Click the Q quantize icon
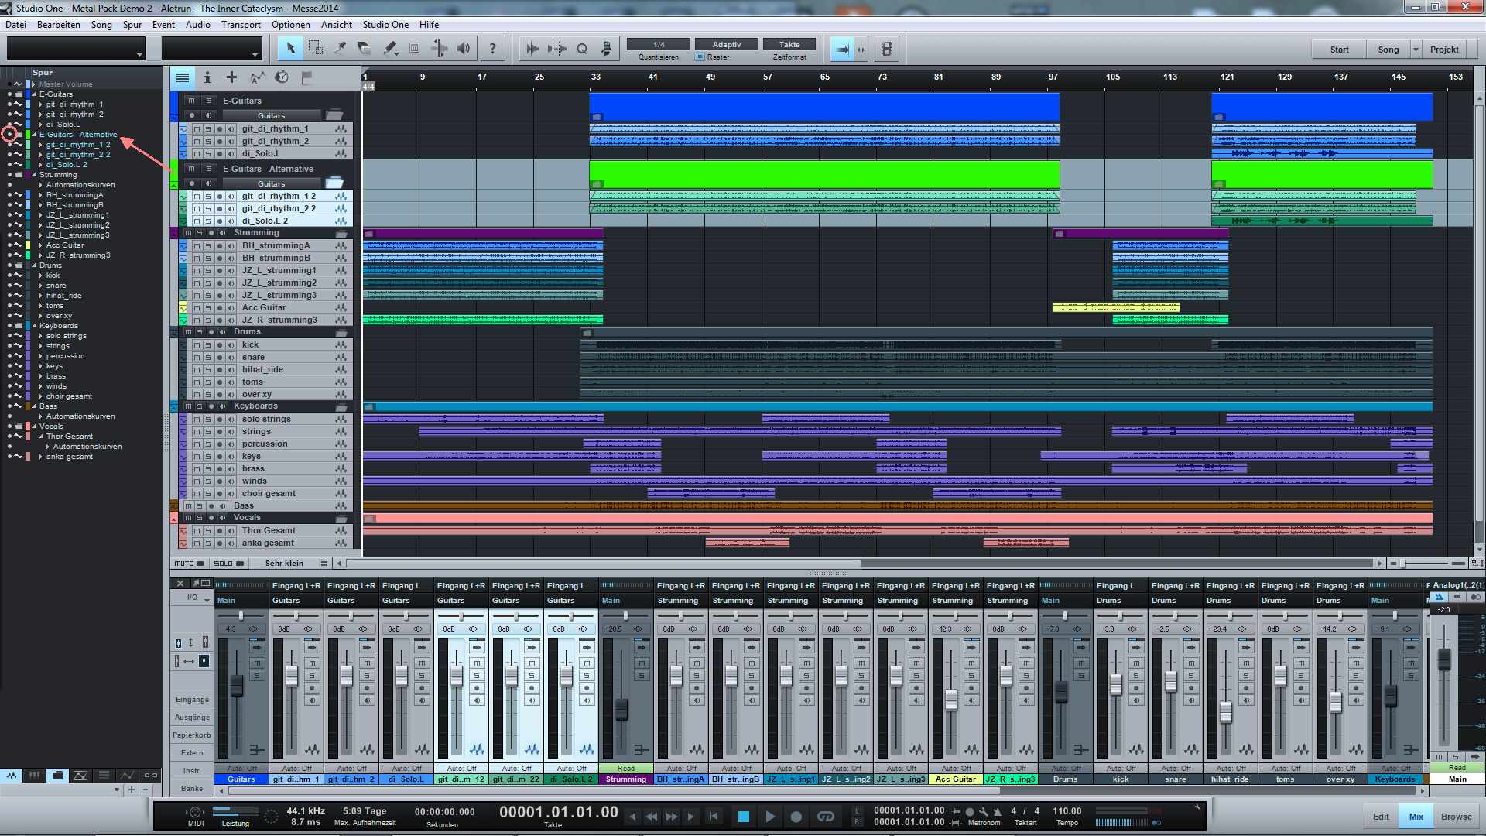The width and height of the screenshot is (1486, 836). click(x=582, y=49)
